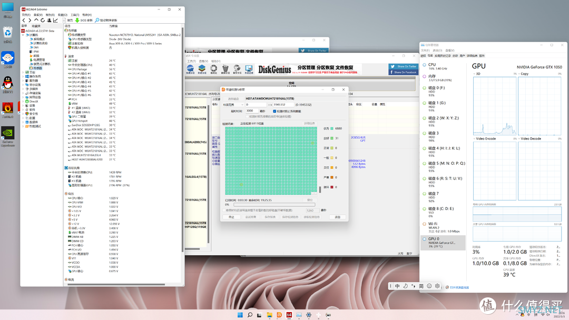Viewport: 569px width, 320px height.
Task: Toggle prevent system sleep during detection checkbox
Action: [274, 111]
